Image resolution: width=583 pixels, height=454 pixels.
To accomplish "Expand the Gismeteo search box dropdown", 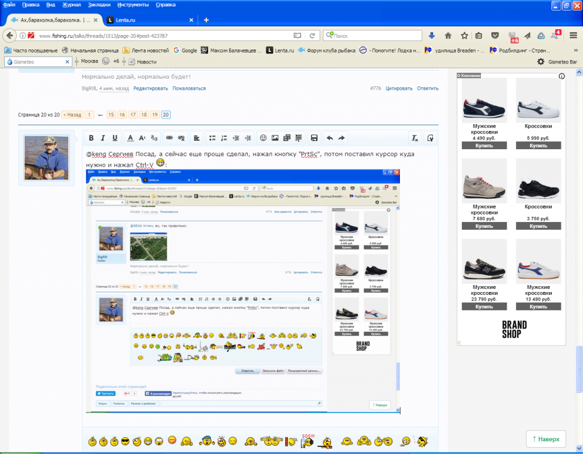I will tap(68, 61).
